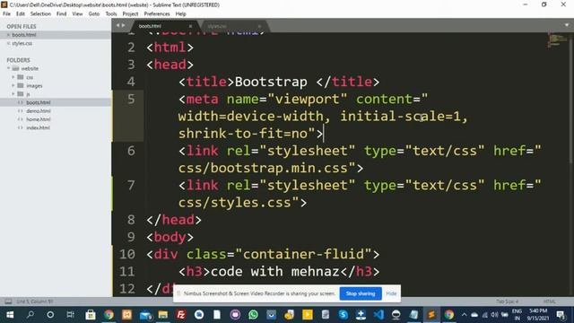Click the demo.html file type icon
Screen dimensions: 574x323
tap(20, 111)
